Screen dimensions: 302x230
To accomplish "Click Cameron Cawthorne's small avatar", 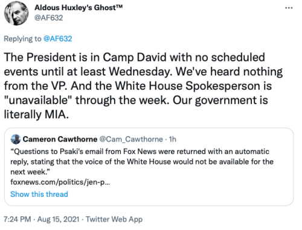I will pyautogui.click(x=16, y=139).
